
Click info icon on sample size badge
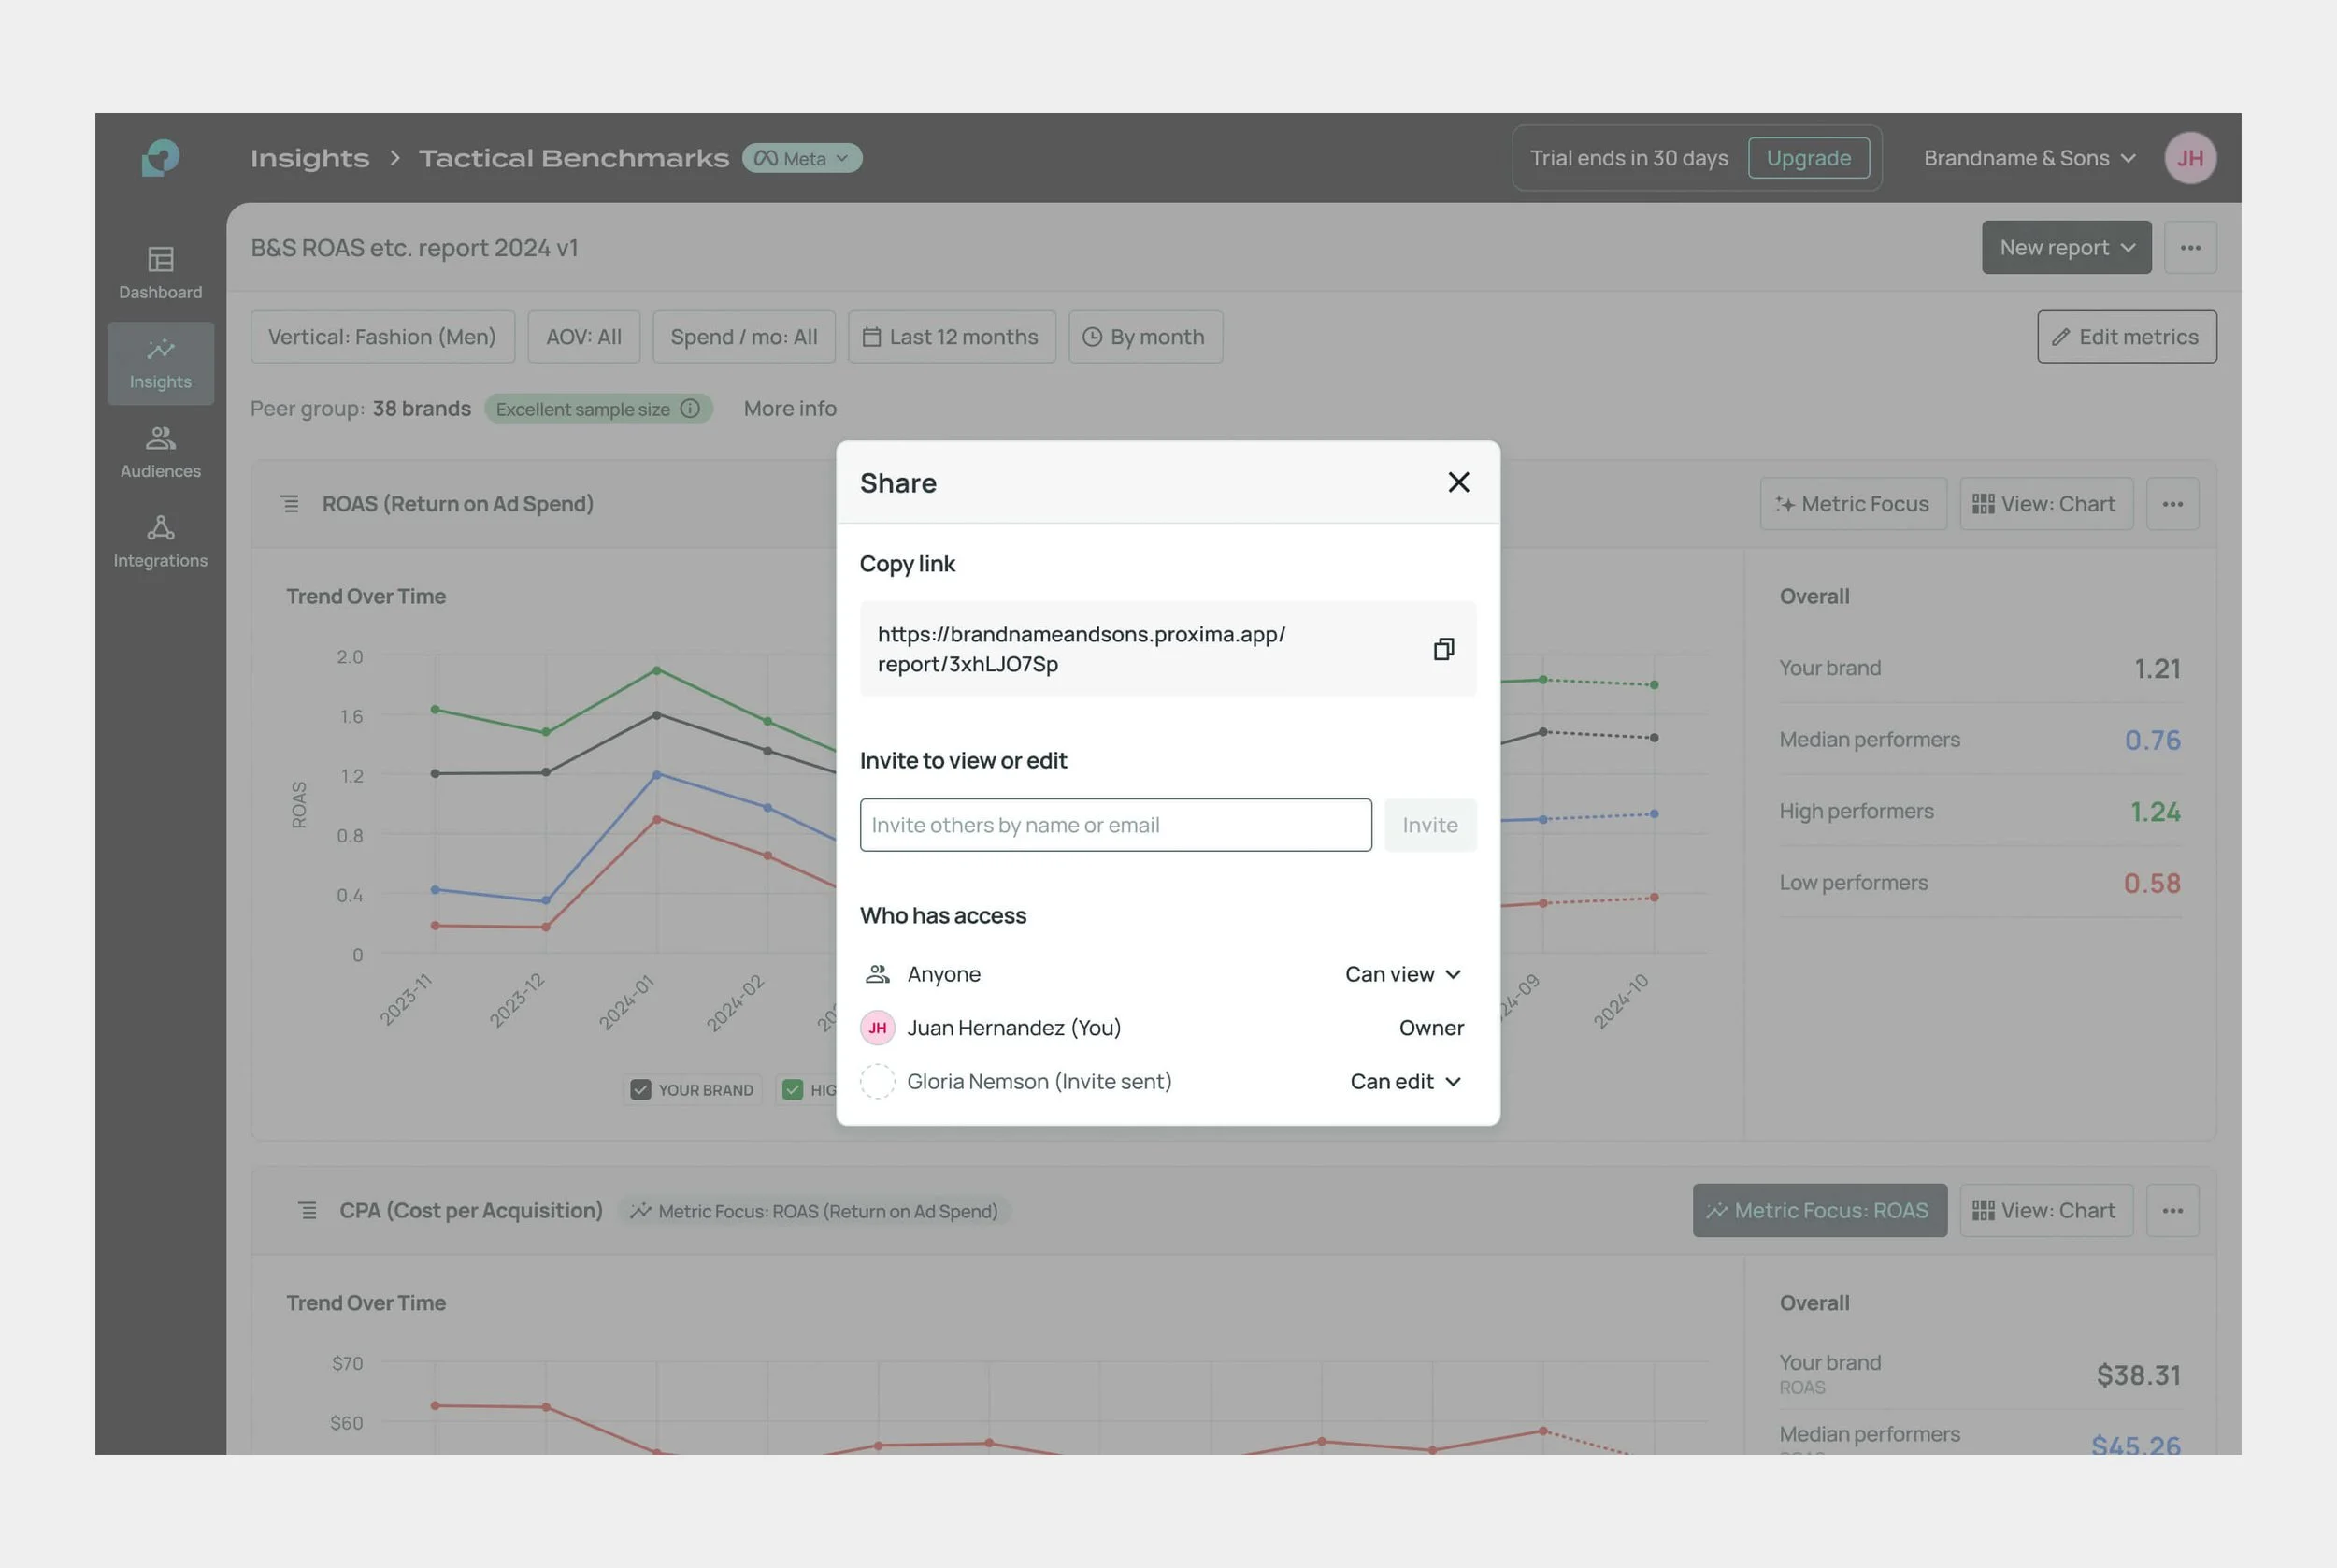click(x=690, y=408)
